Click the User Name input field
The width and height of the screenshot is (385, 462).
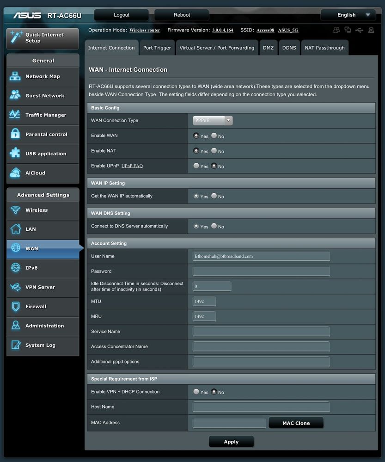point(261,256)
